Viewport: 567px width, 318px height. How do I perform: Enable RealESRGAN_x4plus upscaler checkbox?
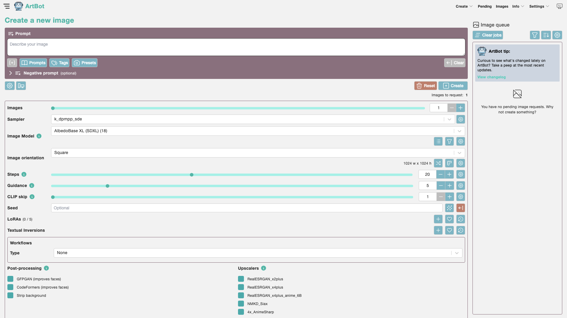click(241, 287)
